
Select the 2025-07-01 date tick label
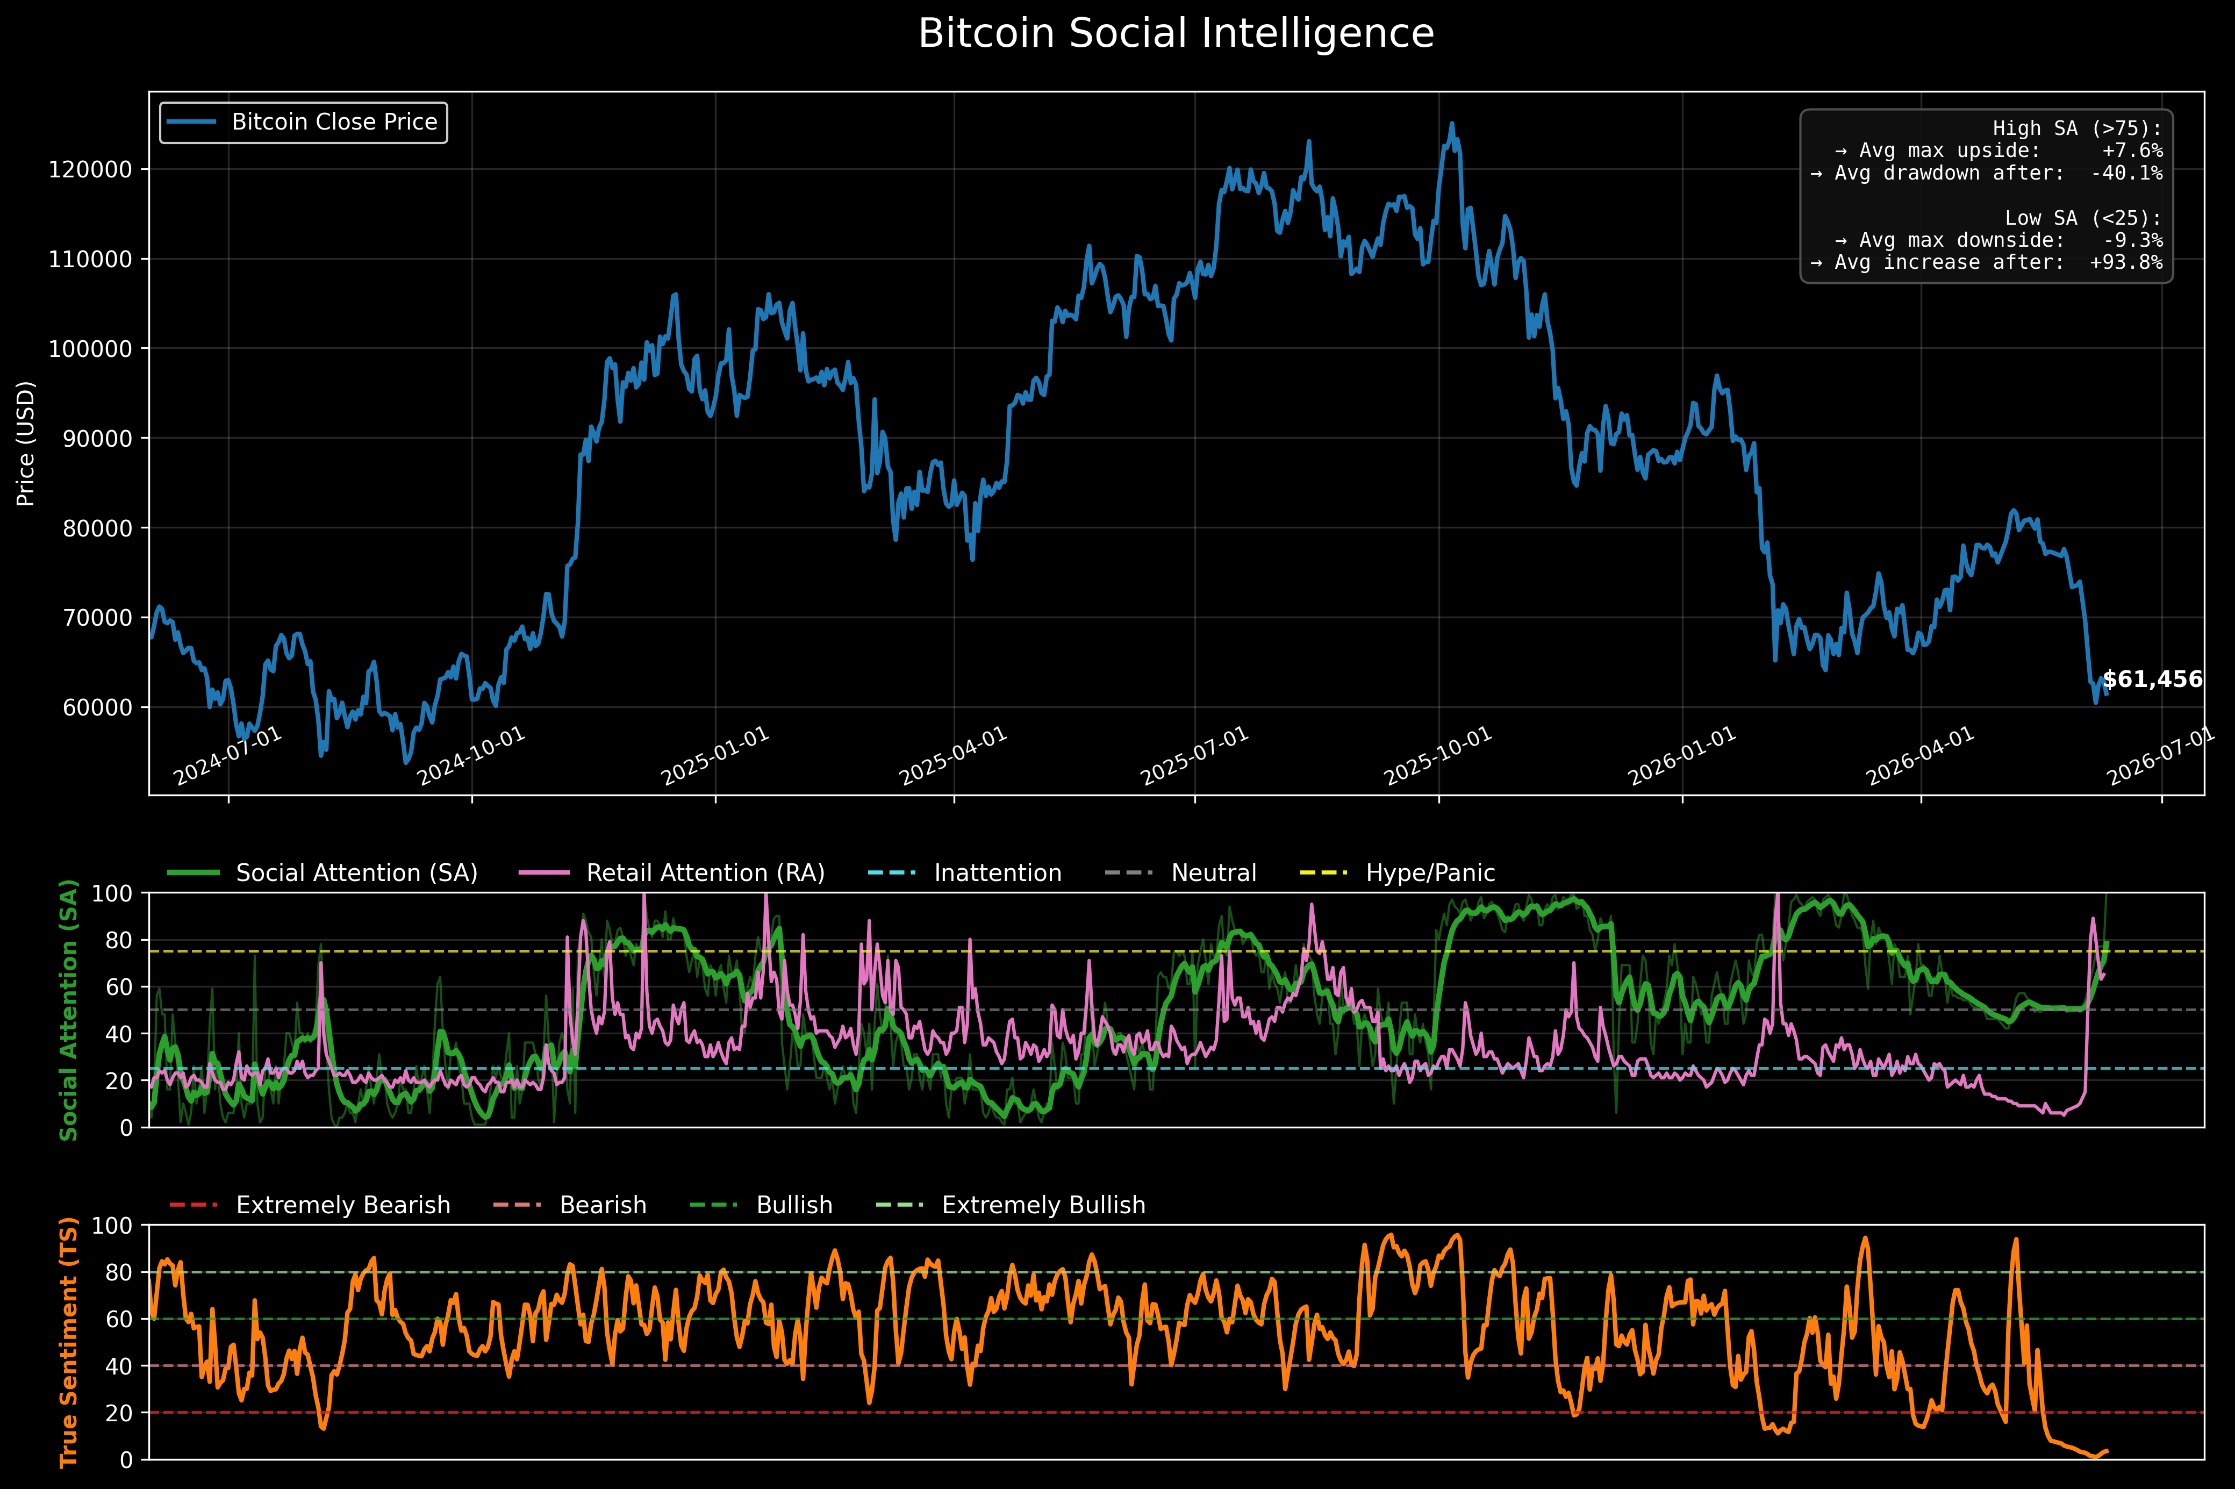pyautogui.click(x=1194, y=757)
